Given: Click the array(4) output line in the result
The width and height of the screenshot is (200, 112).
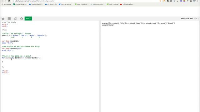Looking at the screenshot, I should tap(138, 23).
